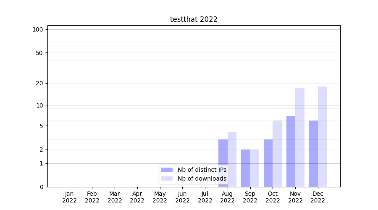Screen dimensions: 378x210
Task: Select the September distinct IPs bar
Action: pyautogui.click(x=245, y=168)
